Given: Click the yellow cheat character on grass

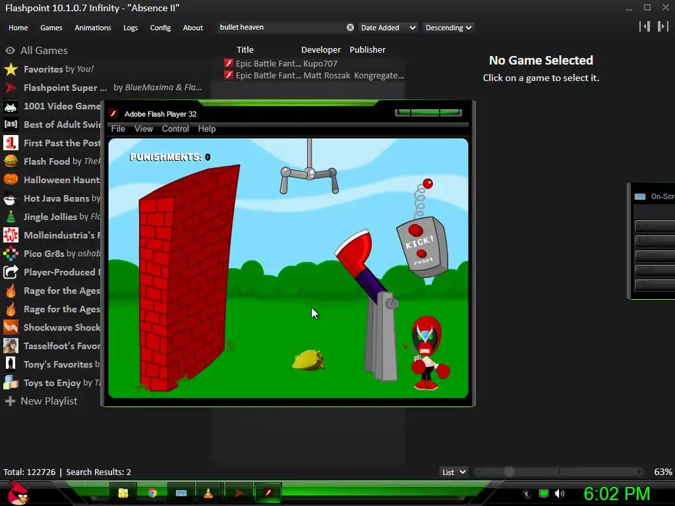Looking at the screenshot, I should (x=308, y=360).
